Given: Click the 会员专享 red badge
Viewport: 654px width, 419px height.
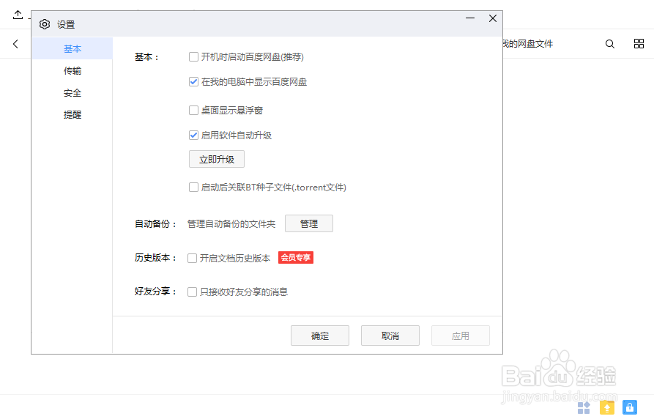Looking at the screenshot, I should tap(296, 258).
